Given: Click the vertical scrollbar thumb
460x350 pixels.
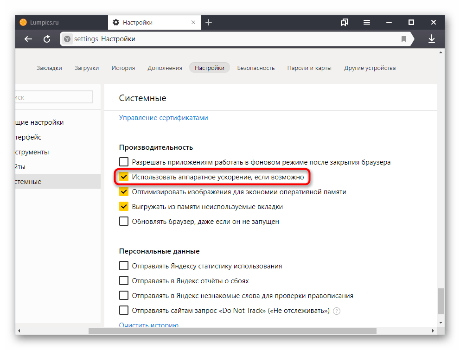Looking at the screenshot, I should (x=441, y=301).
